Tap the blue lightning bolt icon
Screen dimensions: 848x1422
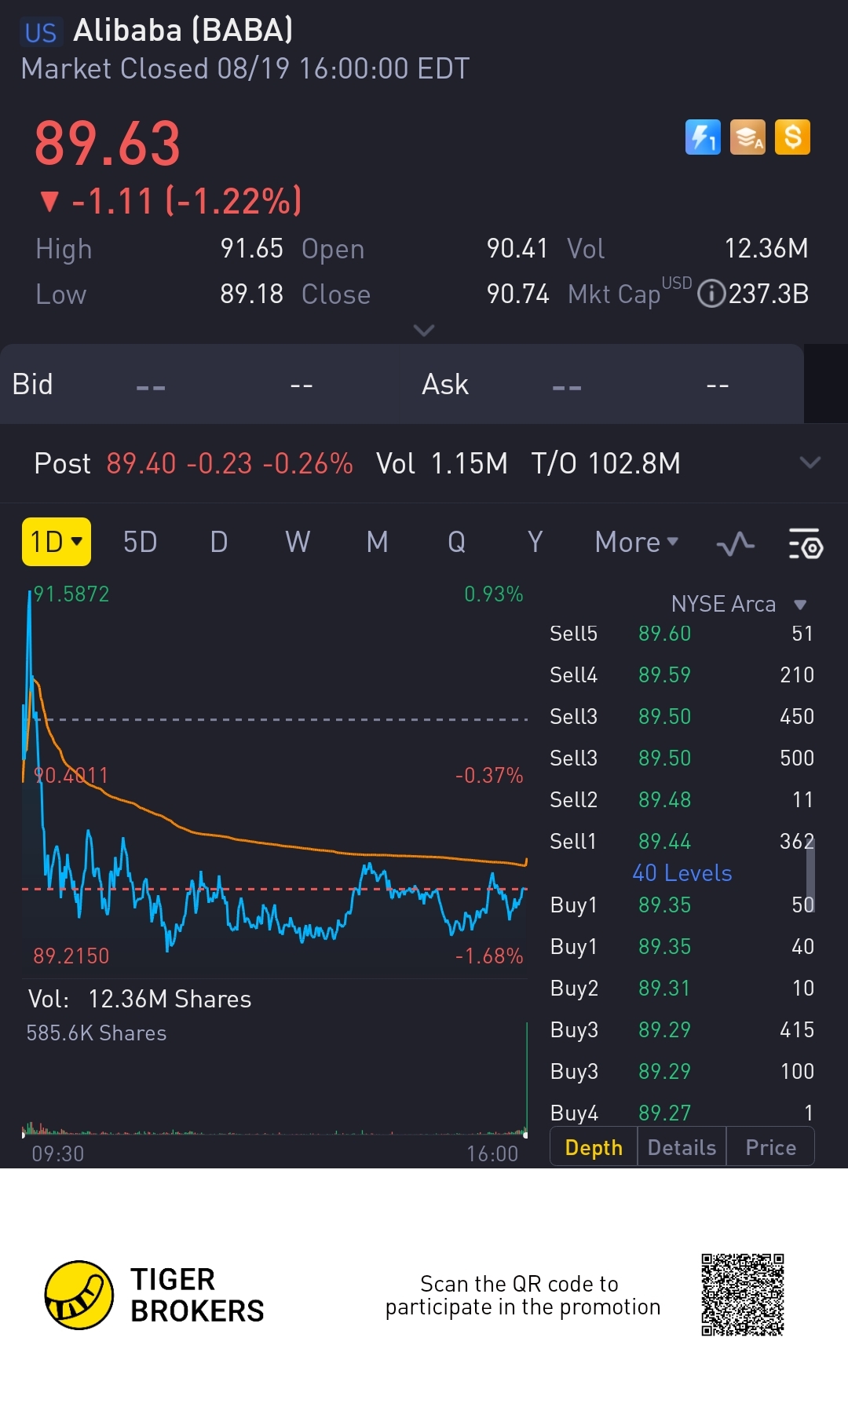click(703, 137)
